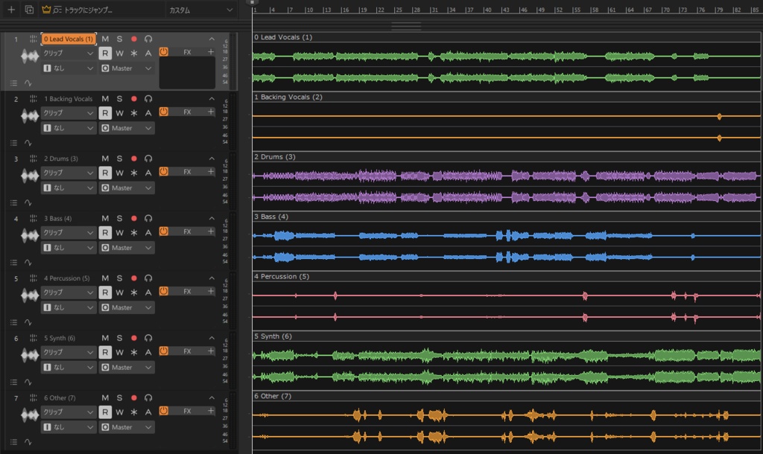Mute the Backing Vocals track

105,99
